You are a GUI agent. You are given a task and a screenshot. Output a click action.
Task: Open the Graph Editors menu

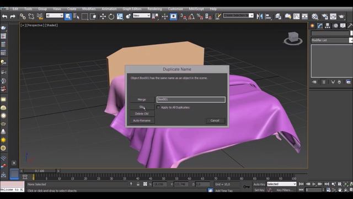point(132,9)
